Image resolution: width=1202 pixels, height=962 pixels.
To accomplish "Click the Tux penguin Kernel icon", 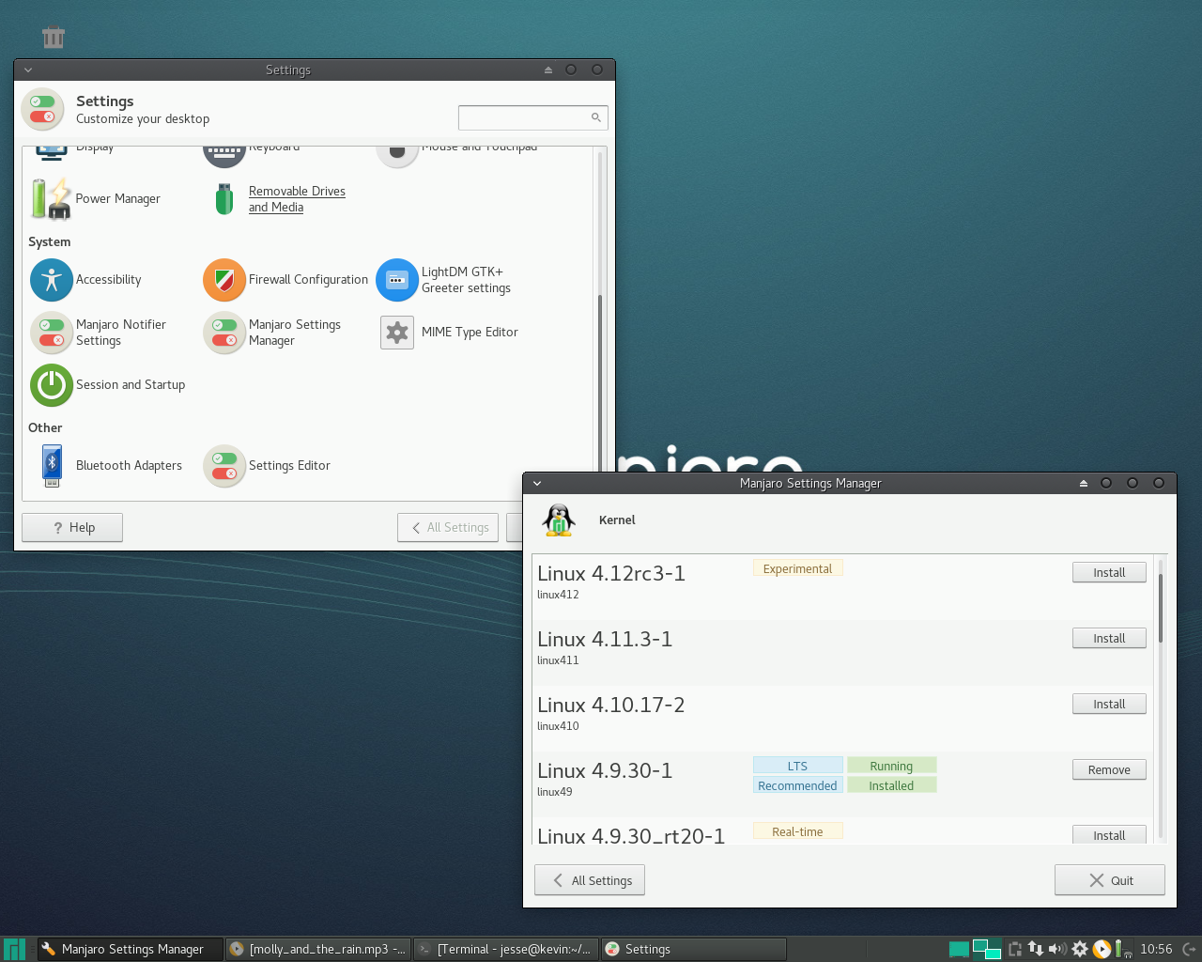I will pyautogui.click(x=558, y=520).
